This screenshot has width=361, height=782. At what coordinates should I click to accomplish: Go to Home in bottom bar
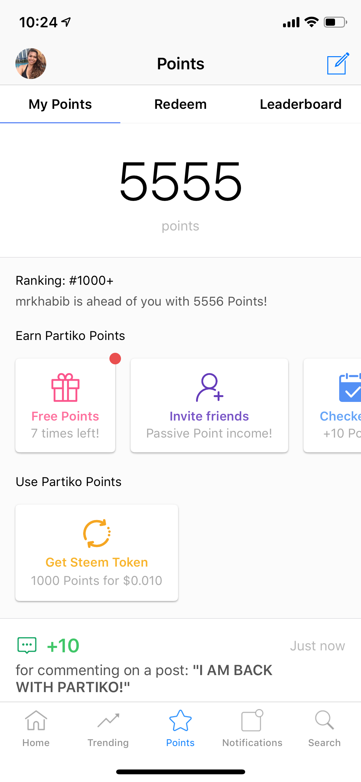coord(36,729)
